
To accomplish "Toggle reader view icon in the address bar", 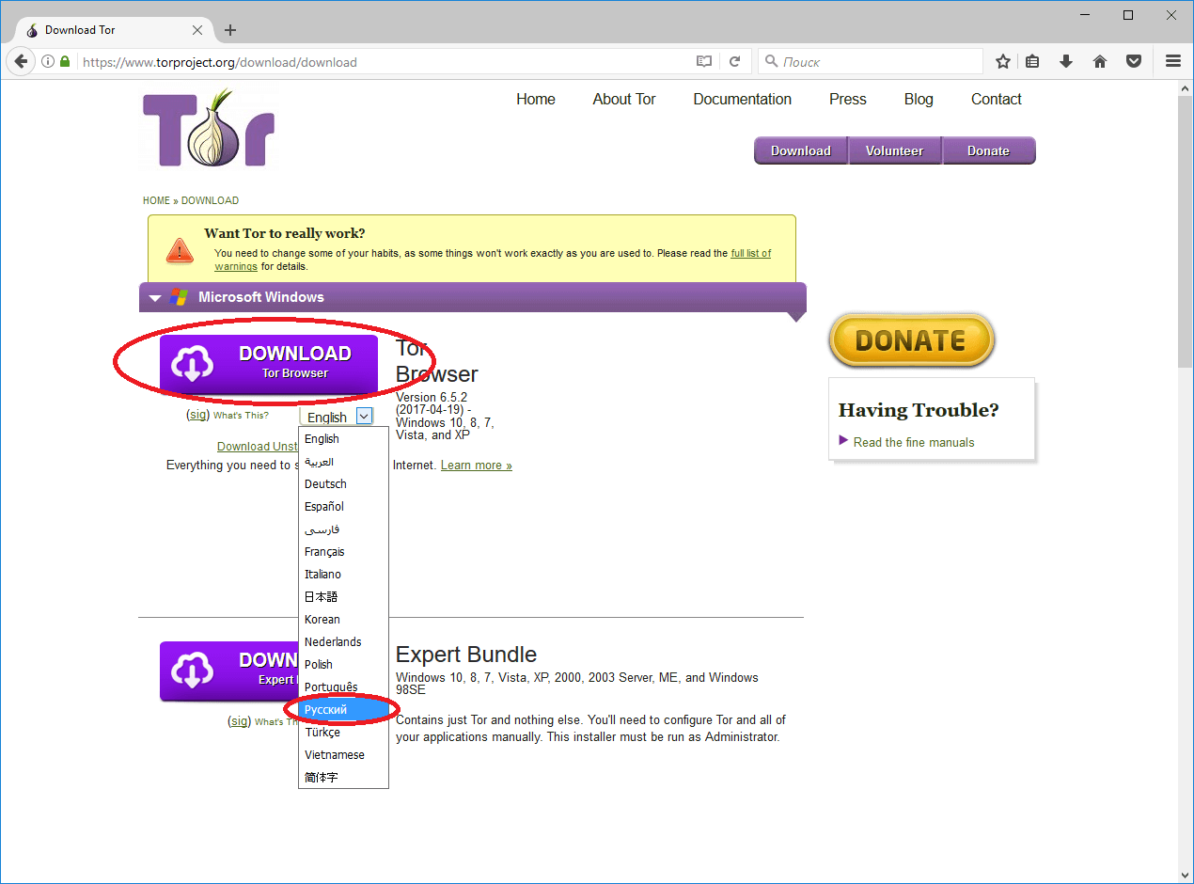I will 704,62.
